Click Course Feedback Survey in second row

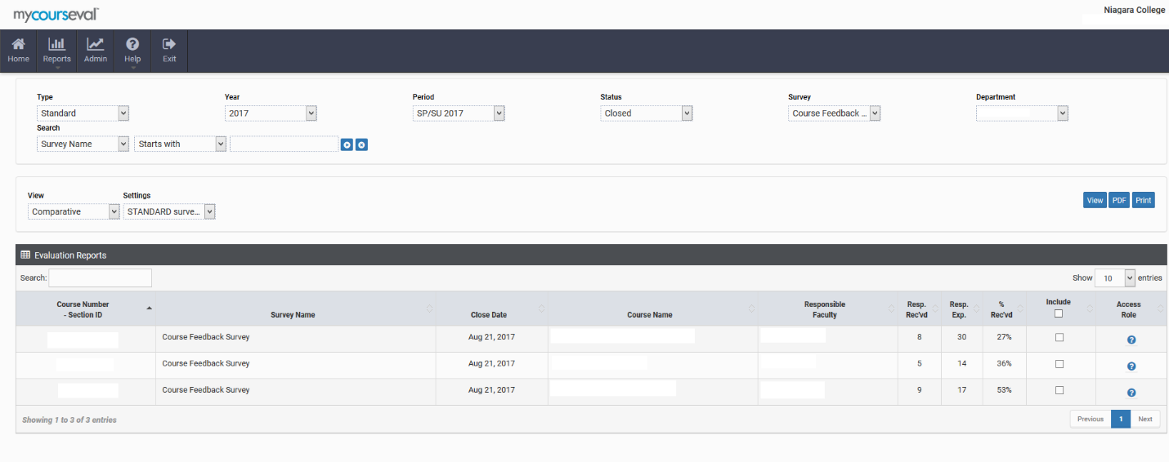(x=206, y=363)
